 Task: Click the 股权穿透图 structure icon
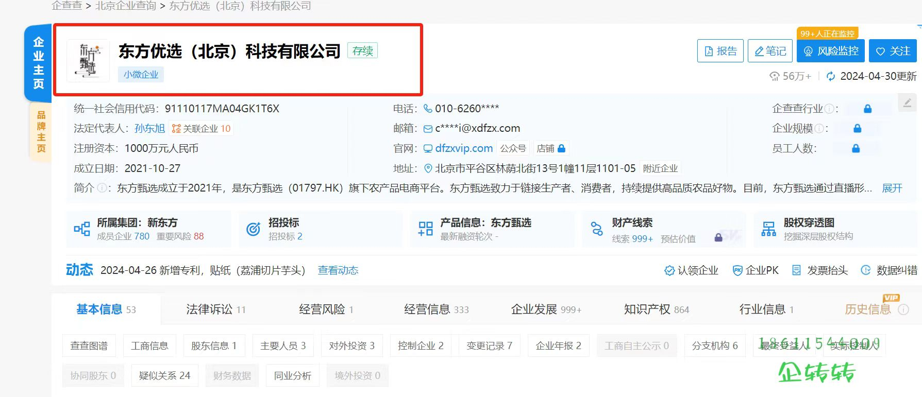tap(768, 229)
